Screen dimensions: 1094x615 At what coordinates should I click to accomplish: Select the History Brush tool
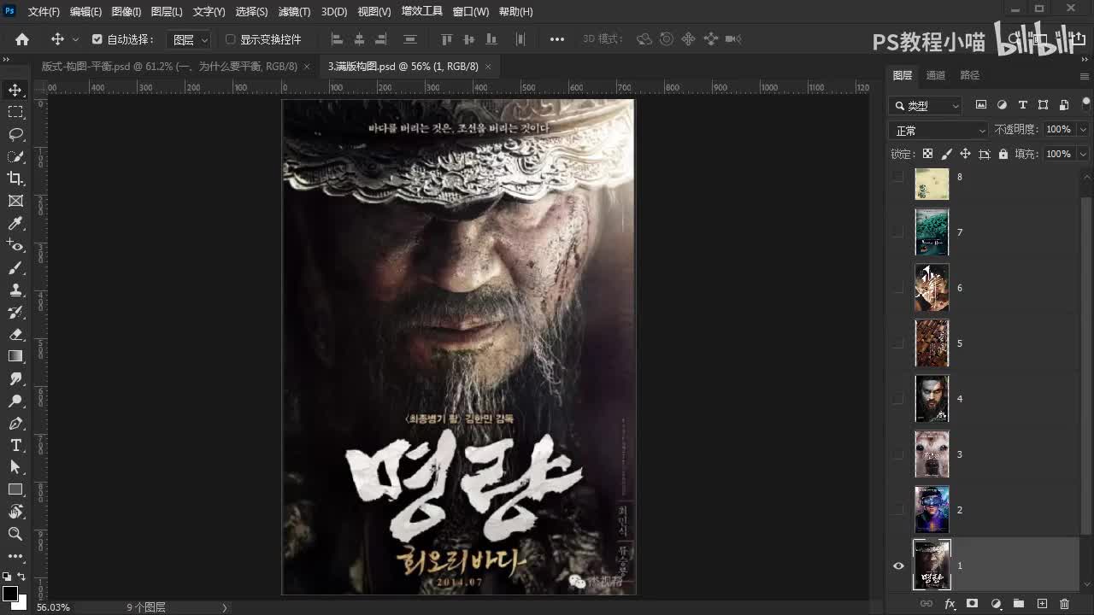tap(15, 312)
